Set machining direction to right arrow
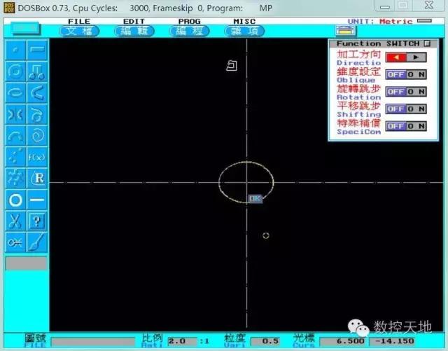This screenshot has width=448, height=351. pyautogui.click(x=416, y=57)
